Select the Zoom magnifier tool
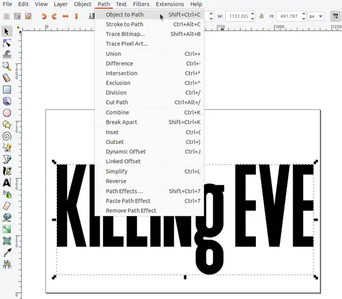 [7, 66]
